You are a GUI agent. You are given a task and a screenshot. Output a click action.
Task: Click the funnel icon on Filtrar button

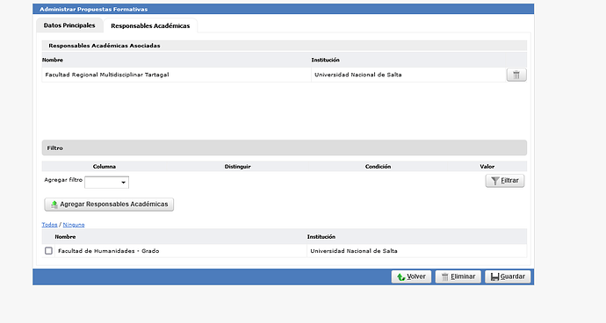495,181
